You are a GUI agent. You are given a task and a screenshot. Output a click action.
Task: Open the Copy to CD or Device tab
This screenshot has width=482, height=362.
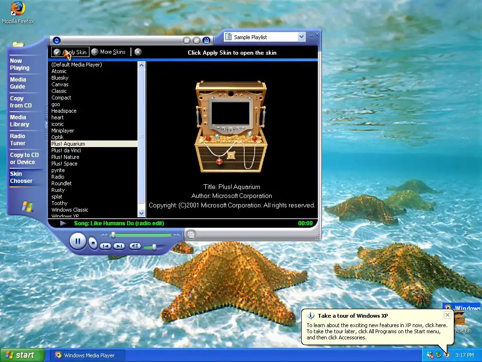point(24,158)
